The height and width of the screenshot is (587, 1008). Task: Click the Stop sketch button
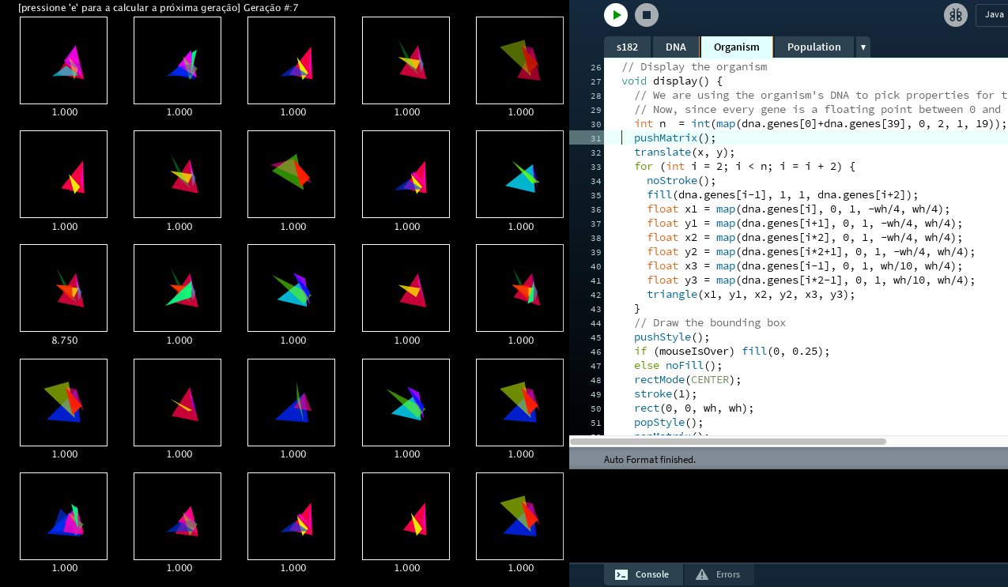(x=646, y=15)
